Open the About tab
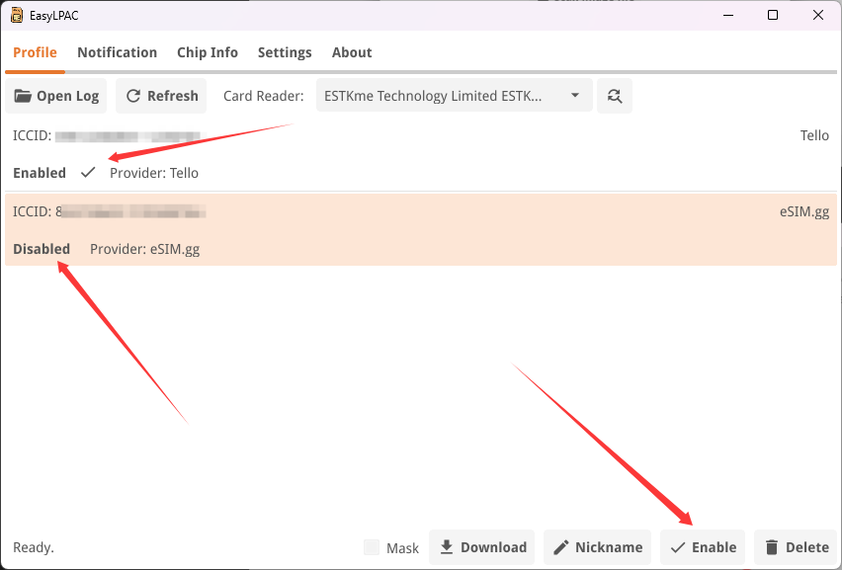The height and width of the screenshot is (570, 842). point(352,52)
